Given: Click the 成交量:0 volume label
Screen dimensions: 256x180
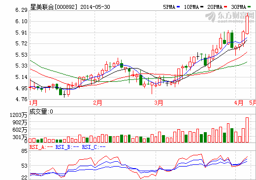Looking at the screenshot, I should 41,111.
